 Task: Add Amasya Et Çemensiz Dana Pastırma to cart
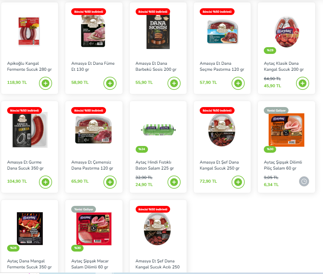[x=110, y=182]
